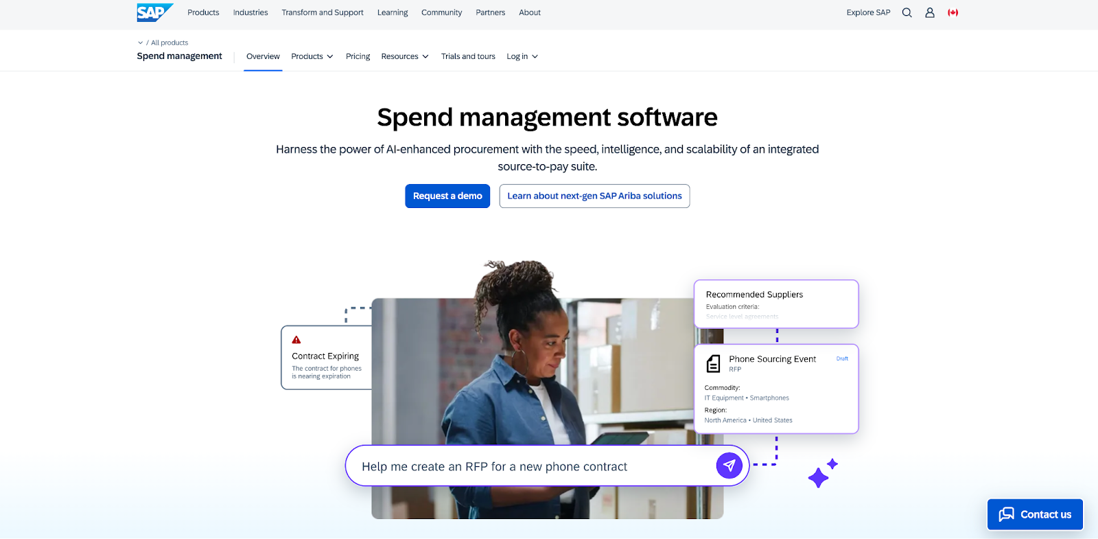Open Trials and tours
The image size is (1098, 539).
click(468, 56)
